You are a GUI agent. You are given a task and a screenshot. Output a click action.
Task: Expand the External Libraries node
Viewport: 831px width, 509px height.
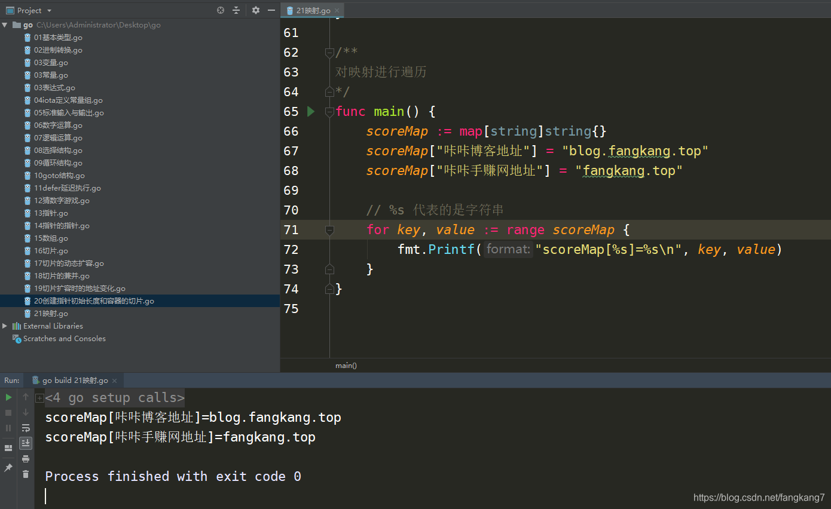(5, 326)
